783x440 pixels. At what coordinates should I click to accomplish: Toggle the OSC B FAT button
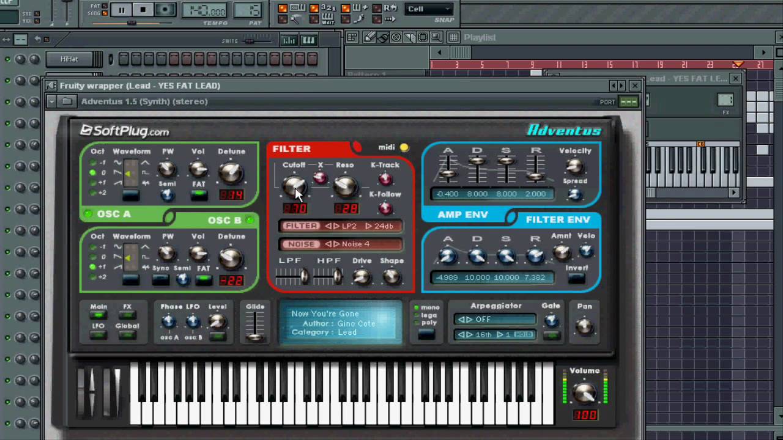coord(203,280)
